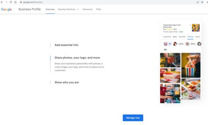Click the share page icon in address bar
Viewport: 208px width, 125px height.
coord(198,2)
